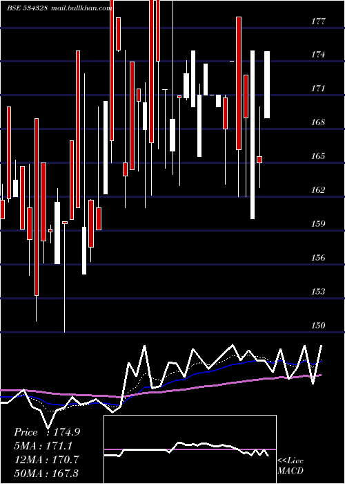Select the 165 price axis label

(x=318, y=156)
